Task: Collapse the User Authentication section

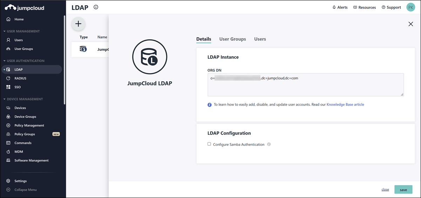Action: pyautogui.click(x=23, y=61)
